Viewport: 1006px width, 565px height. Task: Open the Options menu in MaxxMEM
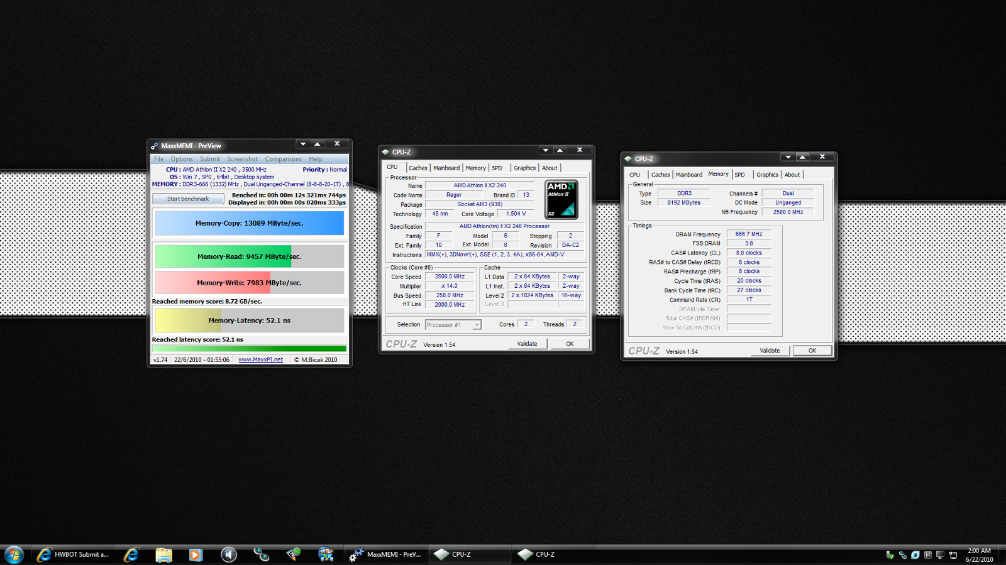(x=182, y=160)
